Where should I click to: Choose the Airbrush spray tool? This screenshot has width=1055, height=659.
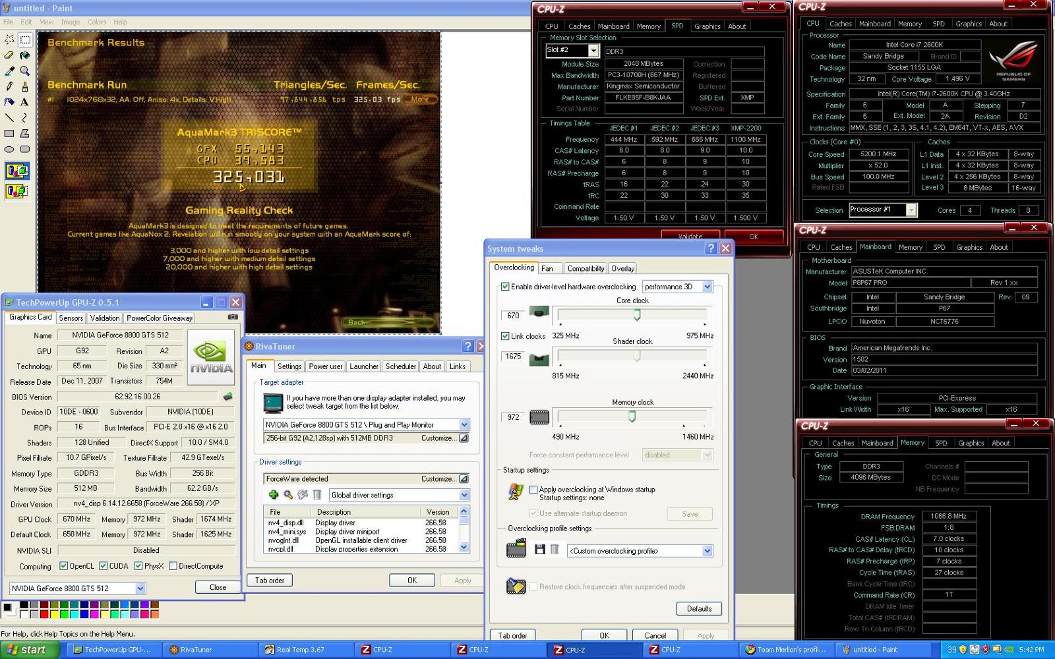[x=9, y=102]
